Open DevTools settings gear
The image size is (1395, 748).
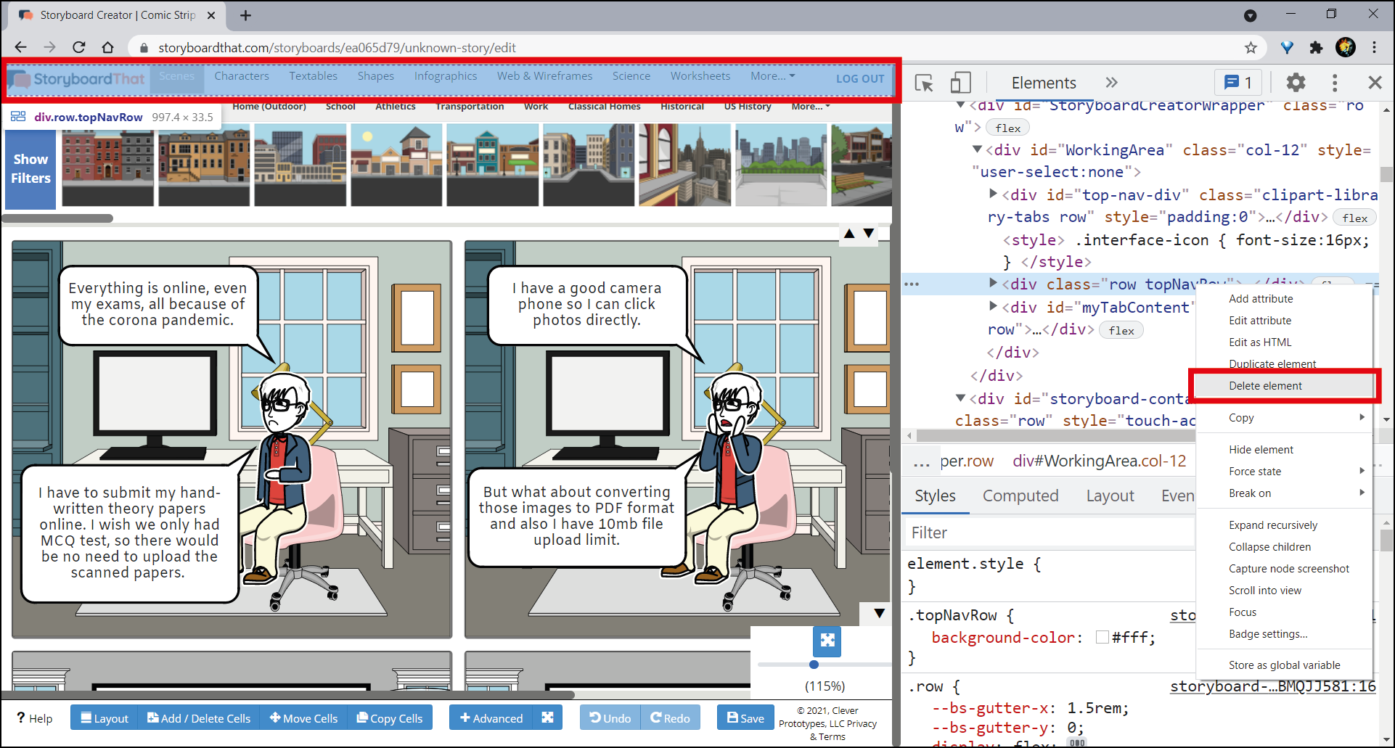(1296, 83)
